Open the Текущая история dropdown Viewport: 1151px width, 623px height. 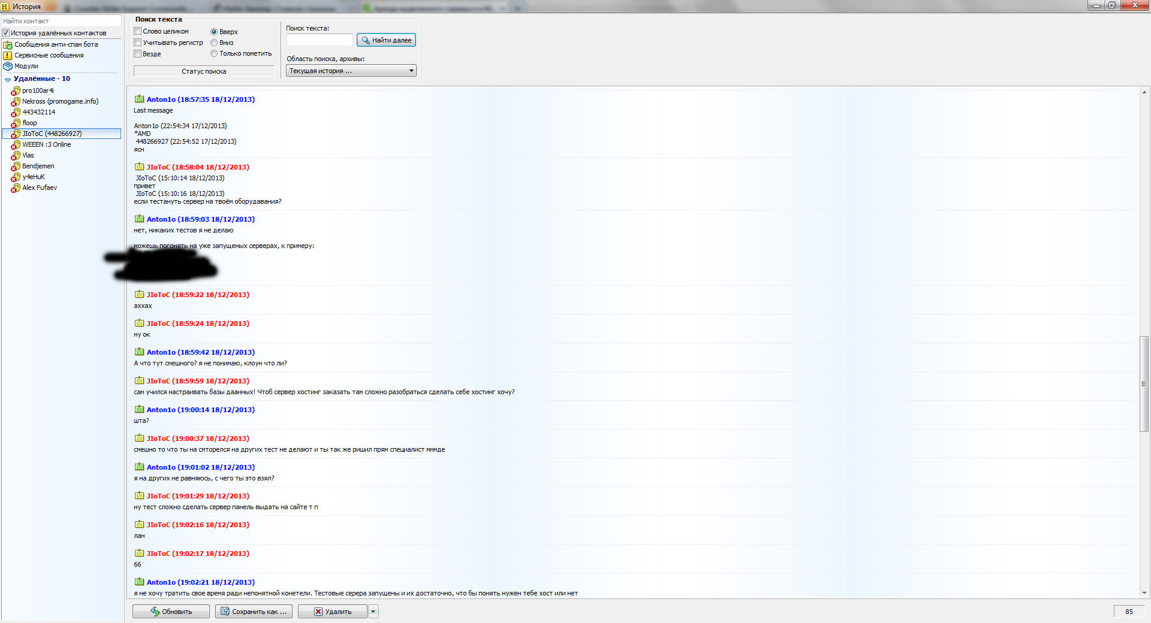pos(351,71)
